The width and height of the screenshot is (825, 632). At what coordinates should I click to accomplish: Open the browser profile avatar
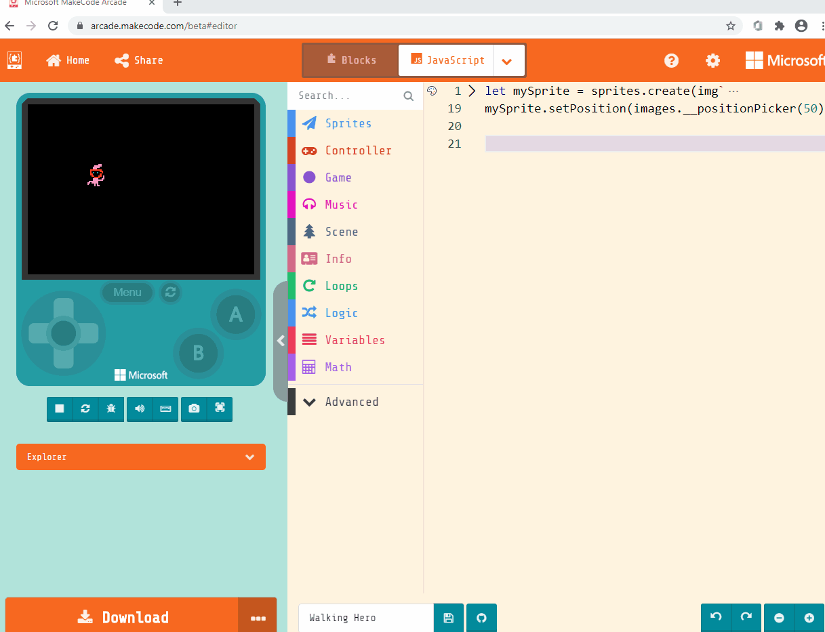point(801,26)
